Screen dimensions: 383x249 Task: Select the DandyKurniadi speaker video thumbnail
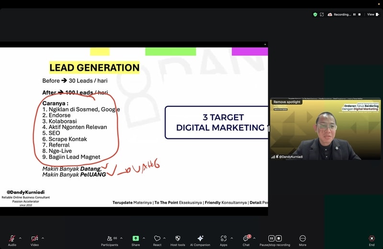325,129
